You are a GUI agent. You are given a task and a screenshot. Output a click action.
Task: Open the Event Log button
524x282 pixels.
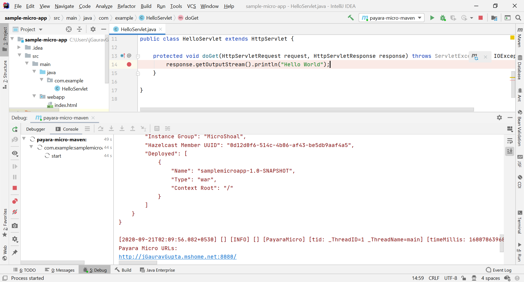[499, 270]
